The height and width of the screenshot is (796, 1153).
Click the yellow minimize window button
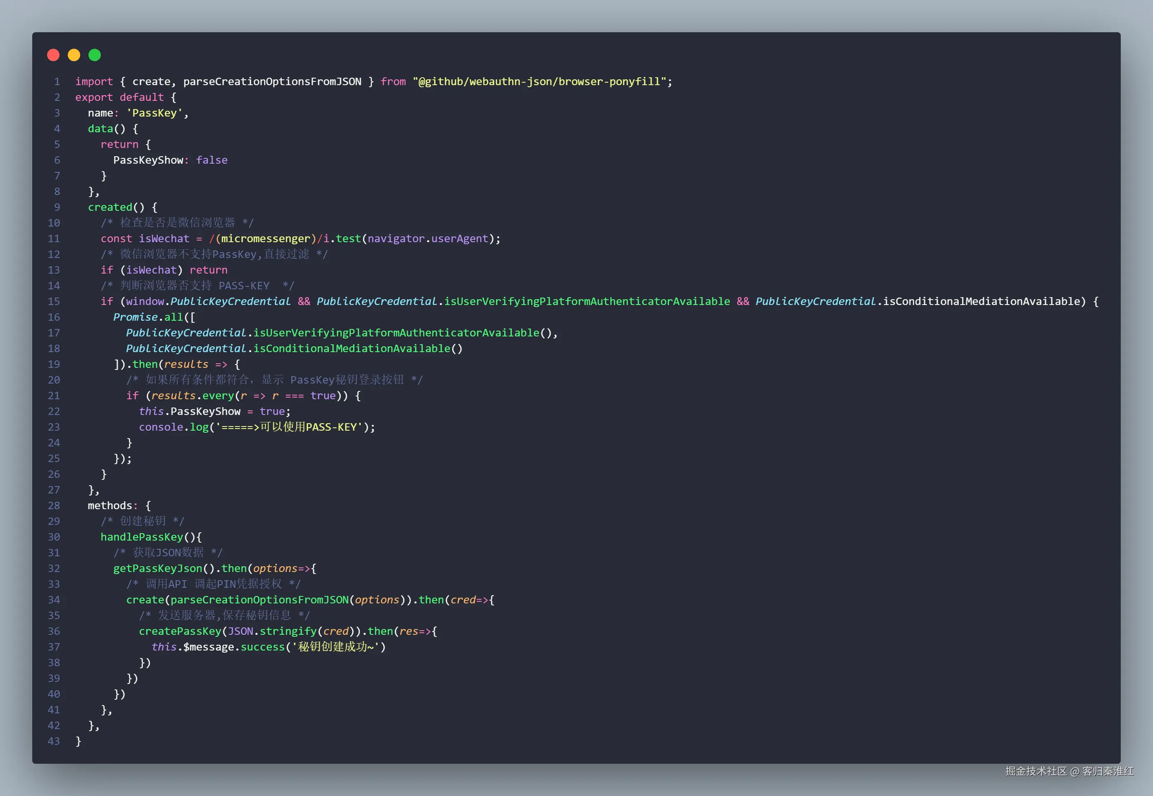(x=73, y=55)
